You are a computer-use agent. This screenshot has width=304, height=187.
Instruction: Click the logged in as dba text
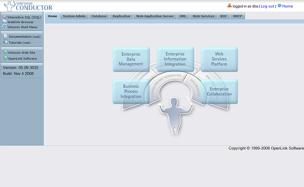point(245,6)
